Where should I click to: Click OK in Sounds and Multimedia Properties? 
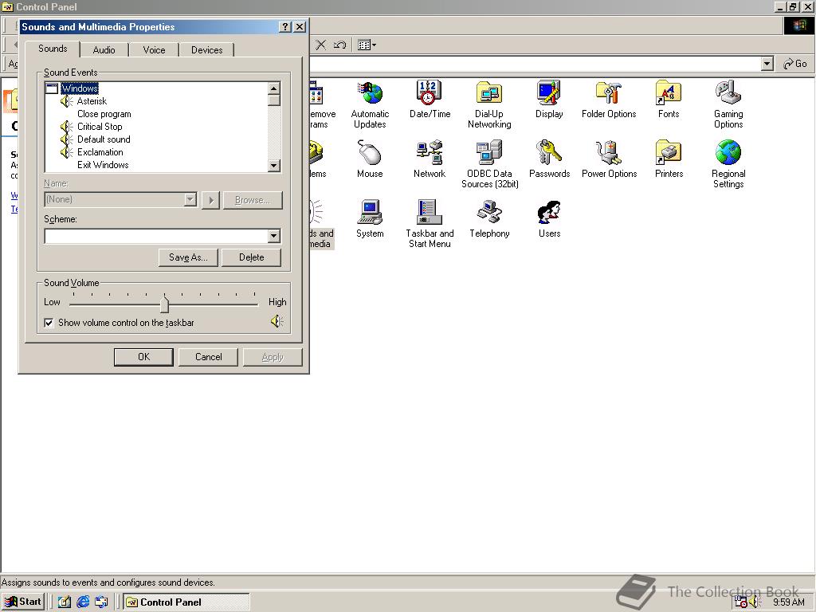143,357
